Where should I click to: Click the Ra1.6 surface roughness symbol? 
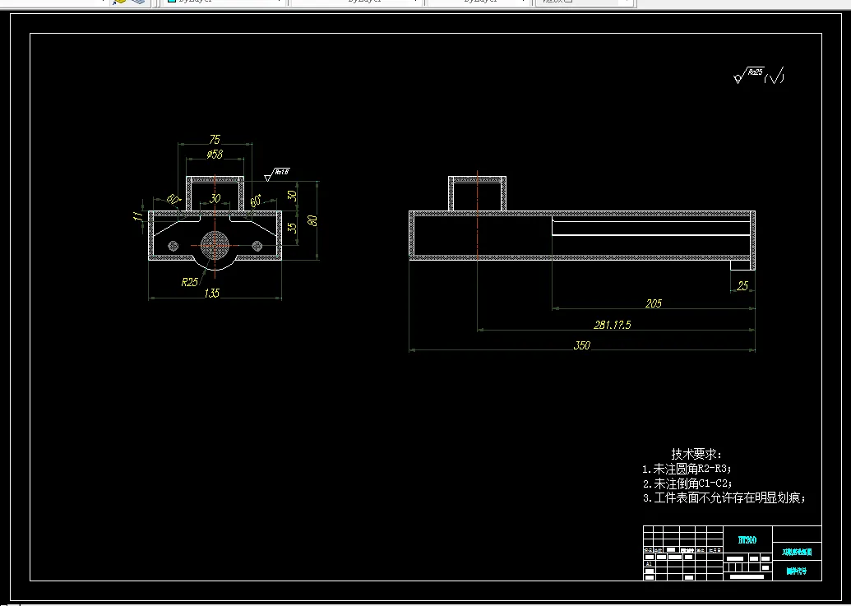point(277,173)
